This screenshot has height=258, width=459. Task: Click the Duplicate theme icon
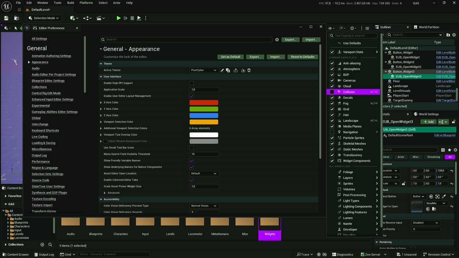[228, 70]
